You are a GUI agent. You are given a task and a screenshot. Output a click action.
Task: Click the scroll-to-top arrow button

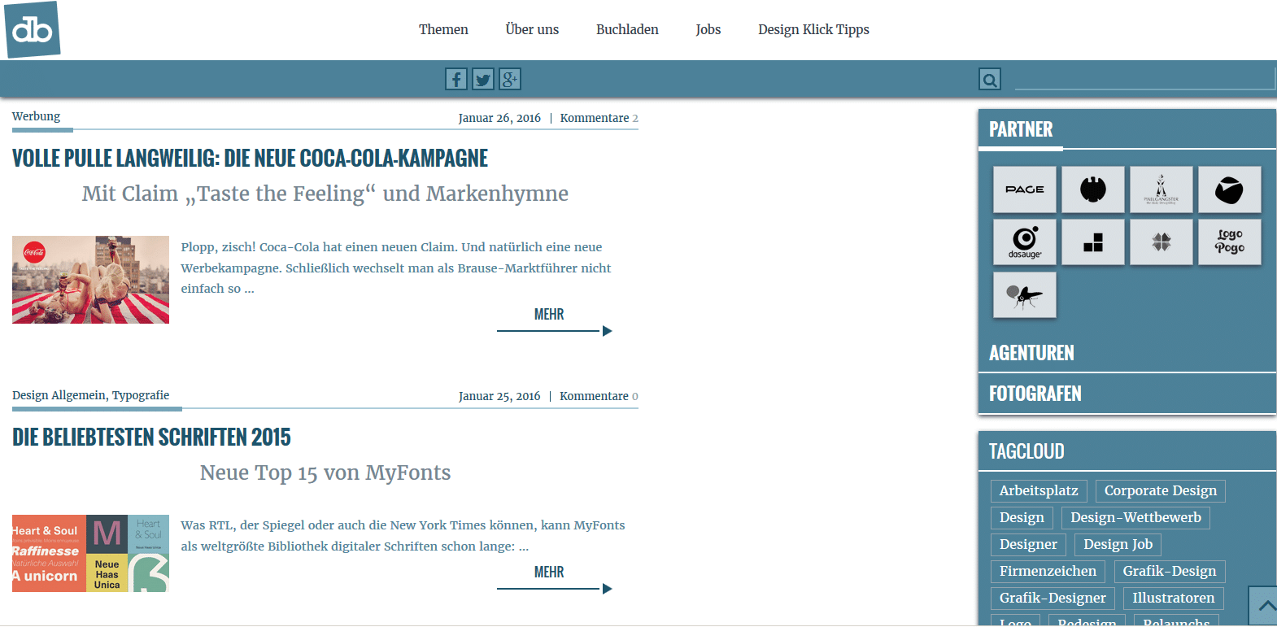click(1263, 606)
